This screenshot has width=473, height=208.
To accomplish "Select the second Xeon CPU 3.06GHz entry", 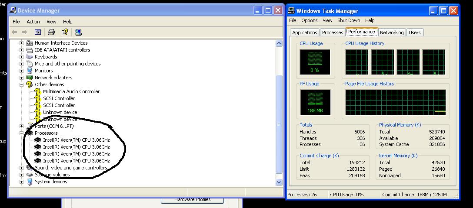I will 77,147.
